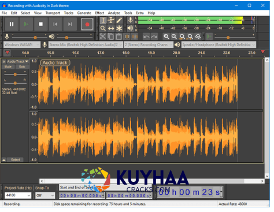Open the Transport menu

tap(53, 13)
